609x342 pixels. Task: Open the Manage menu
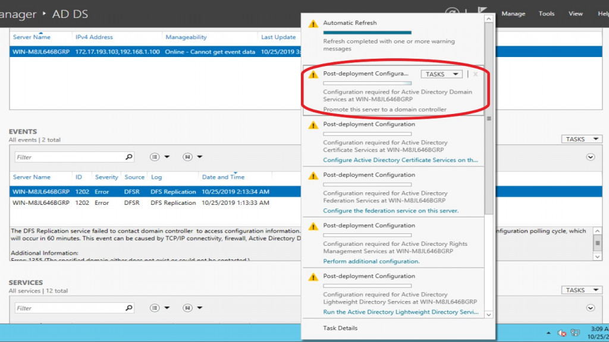[x=513, y=14]
